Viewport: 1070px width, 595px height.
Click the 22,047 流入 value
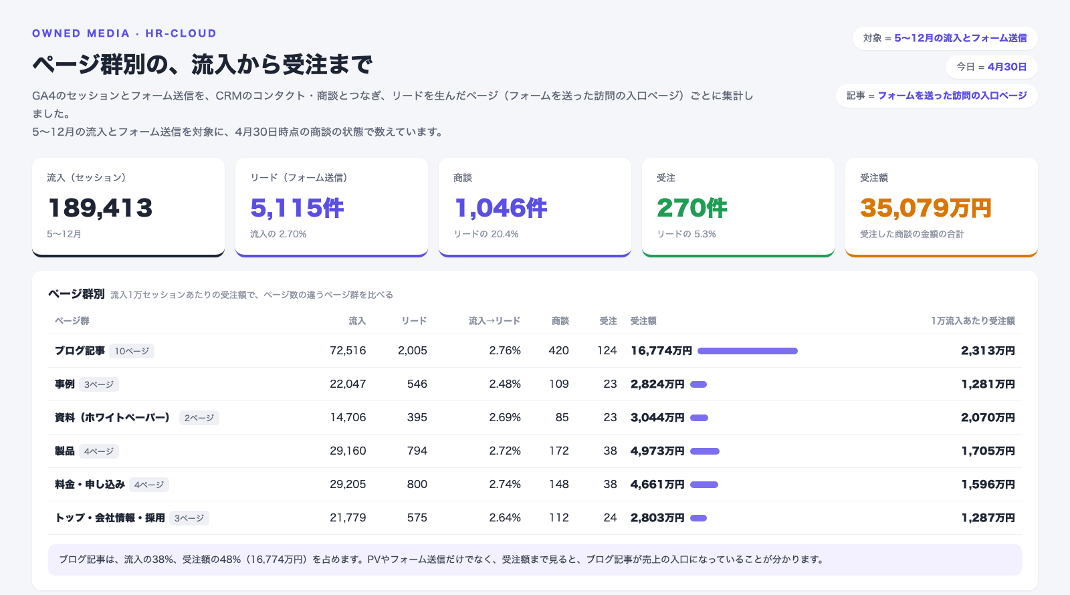pos(348,384)
